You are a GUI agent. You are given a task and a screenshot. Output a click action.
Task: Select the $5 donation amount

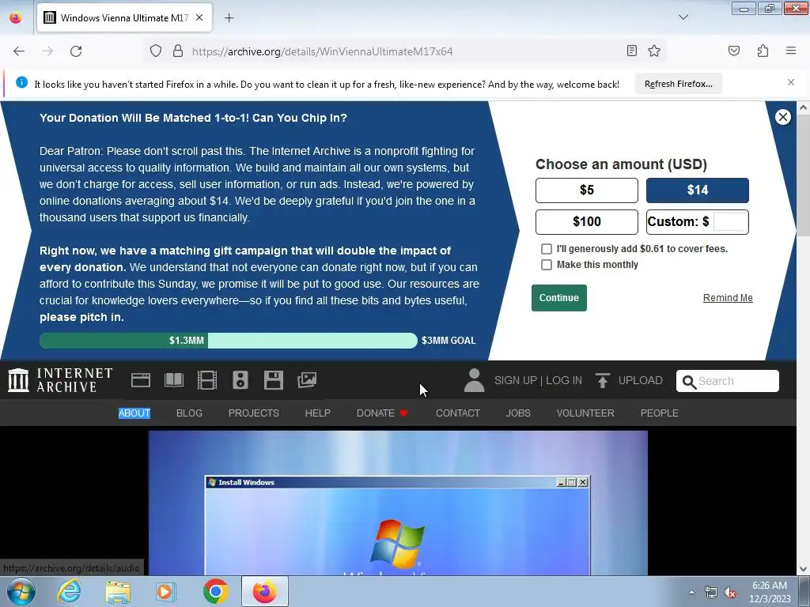point(586,190)
